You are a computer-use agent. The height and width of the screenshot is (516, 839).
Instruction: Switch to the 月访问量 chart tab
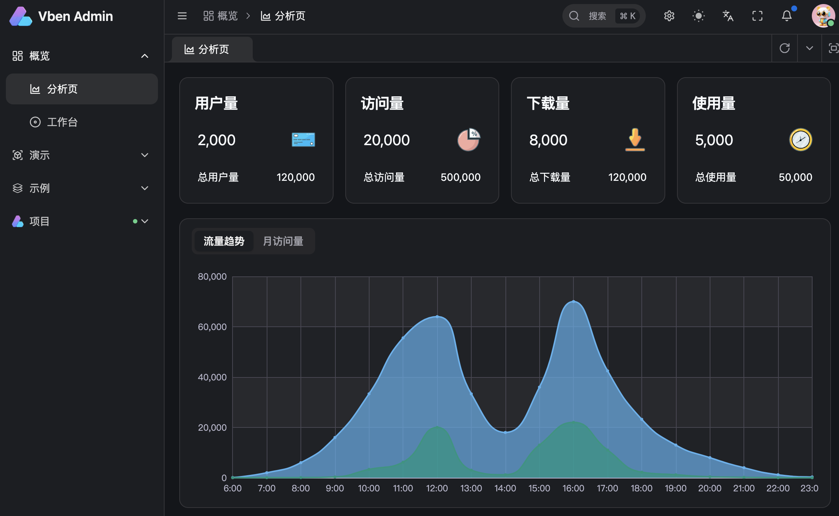(x=283, y=241)
